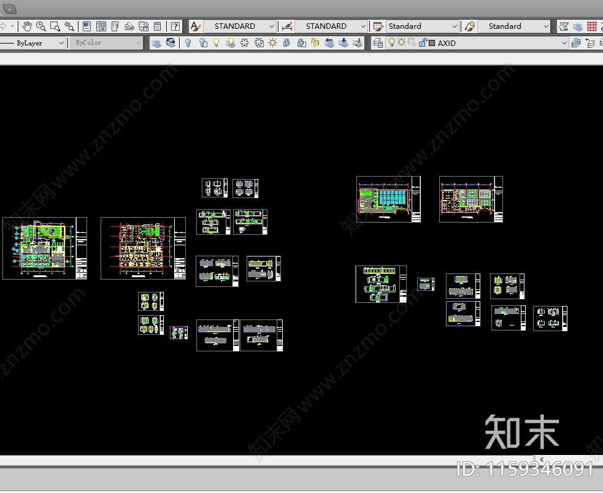Click the Zoom Previous icon

click(69, 26)
